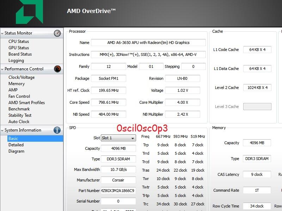The width and height of the screenshot is (282, 211).
Task: Click the SPD Capacity 4096 MB field
Action: pyautogui.click(x=118, y=148)
